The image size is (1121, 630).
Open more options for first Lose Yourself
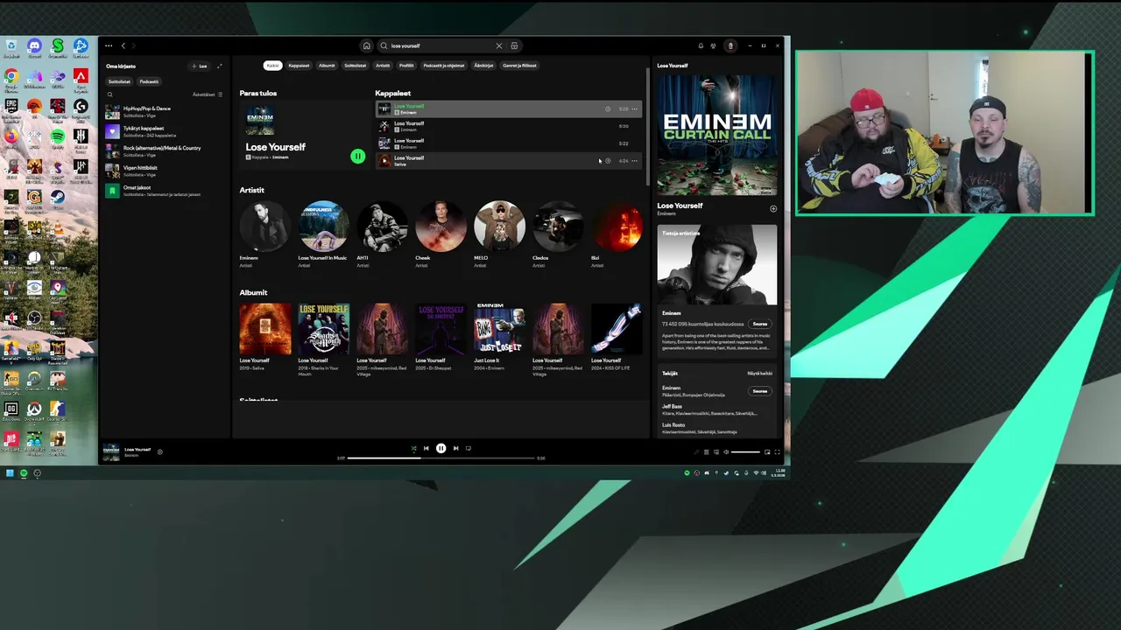point(635,109)
